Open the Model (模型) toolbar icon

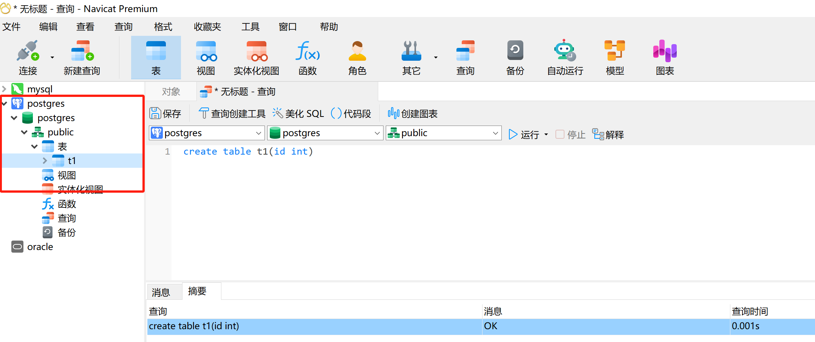click(615, 51)
